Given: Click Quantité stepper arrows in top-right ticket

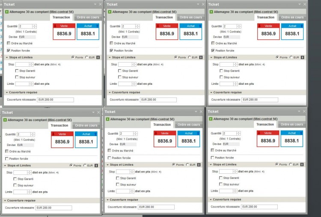Looking at the screenshot, I should [x=239, y=26].
